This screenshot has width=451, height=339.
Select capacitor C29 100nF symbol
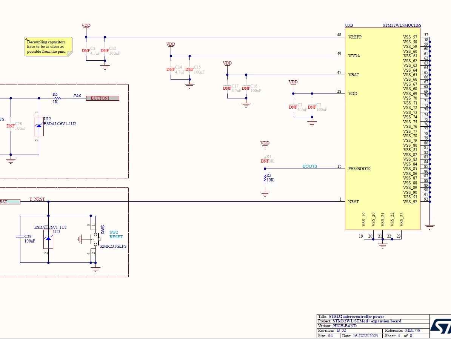[x=20, y=237]
